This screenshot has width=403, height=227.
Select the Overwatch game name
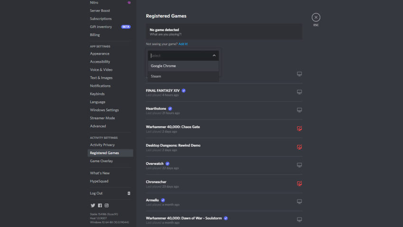(155, 164)
